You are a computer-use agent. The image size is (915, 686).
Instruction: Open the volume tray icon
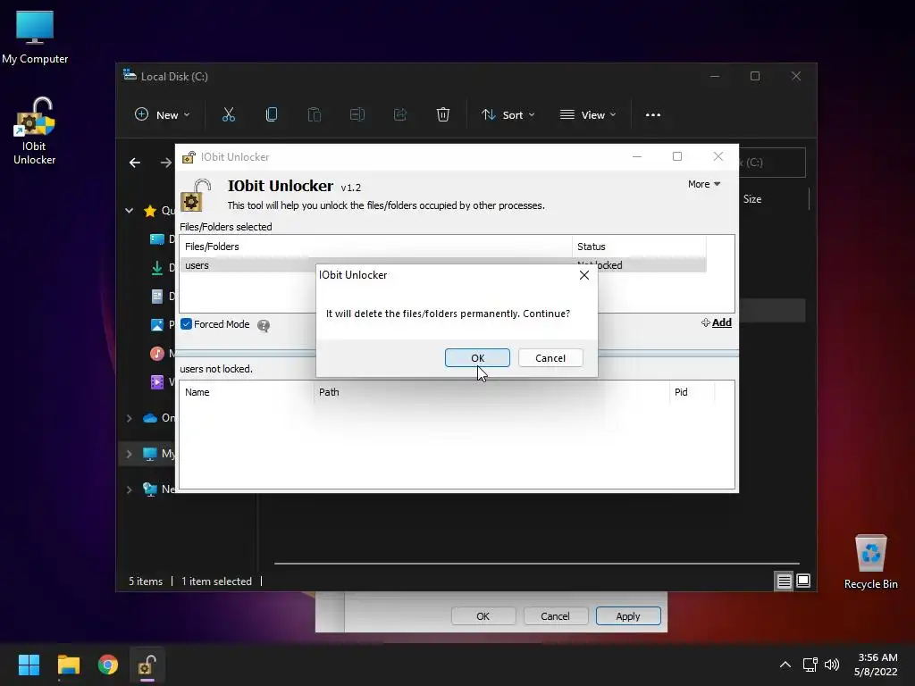(832, 665)
